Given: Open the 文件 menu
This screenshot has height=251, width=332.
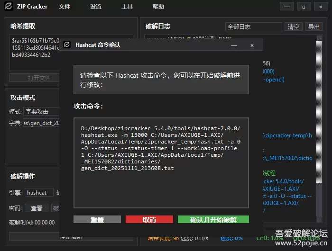Looking at the screenshot, I should (x=65, y=7).
